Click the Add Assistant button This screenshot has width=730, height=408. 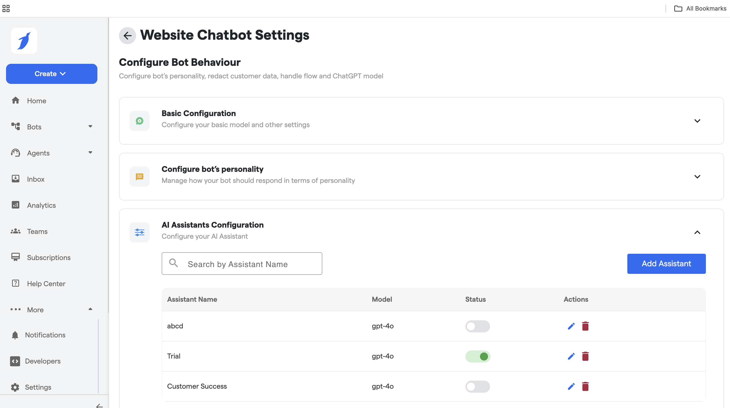click(x=666, y=264)
